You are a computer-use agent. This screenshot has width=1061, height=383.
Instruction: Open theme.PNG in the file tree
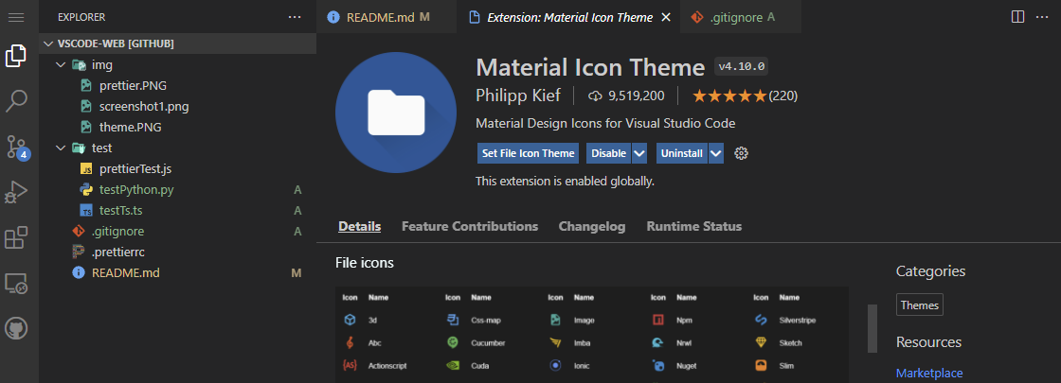click(130, 127)
